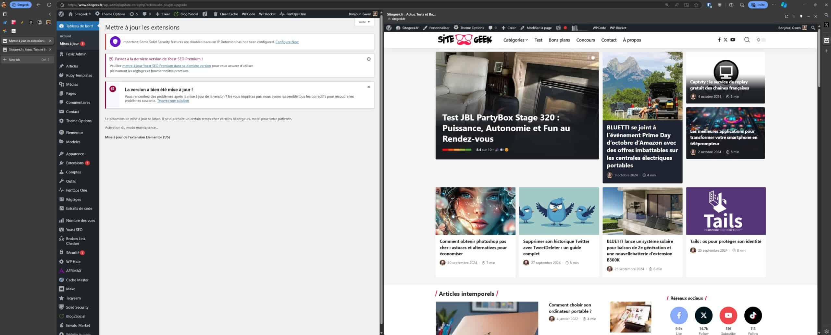
Task: Toggle the dark mode switch on site header
Action: pyautogui.click(x=761, y=40)
